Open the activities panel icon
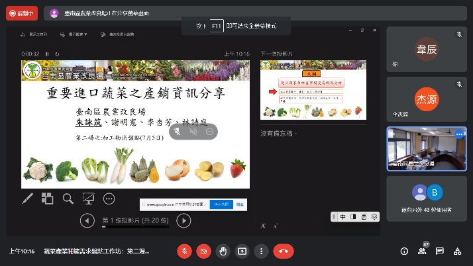473x266 pixels. [x=457, y=251]
